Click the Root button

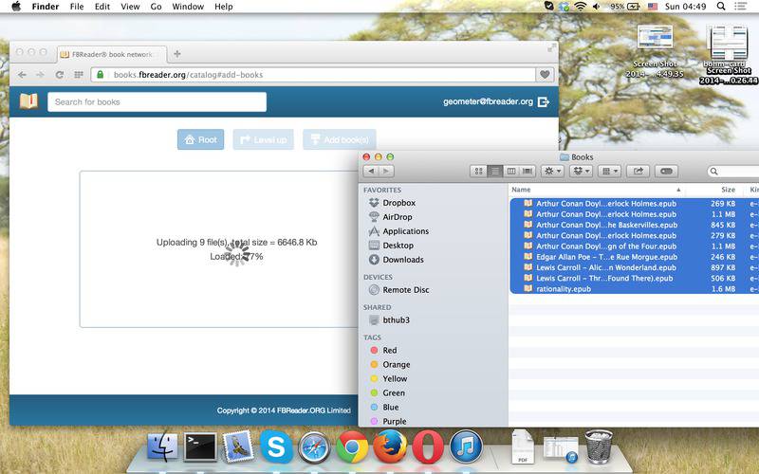coord(200,139)
